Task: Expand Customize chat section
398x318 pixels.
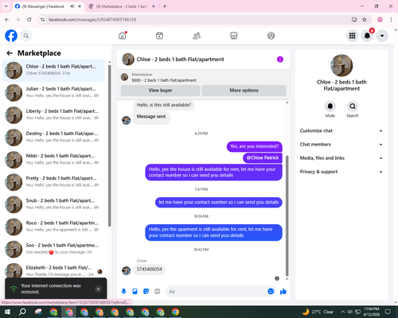Action: 341,130
